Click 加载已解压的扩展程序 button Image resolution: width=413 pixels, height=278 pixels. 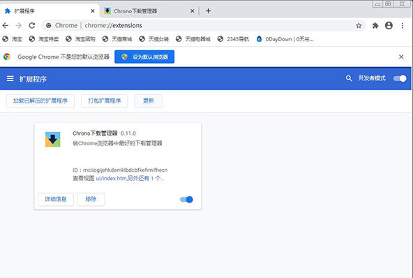[x=40, y=101]
